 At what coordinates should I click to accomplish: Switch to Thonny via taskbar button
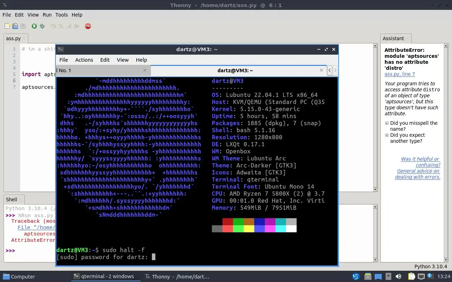(x=177, y=276)
